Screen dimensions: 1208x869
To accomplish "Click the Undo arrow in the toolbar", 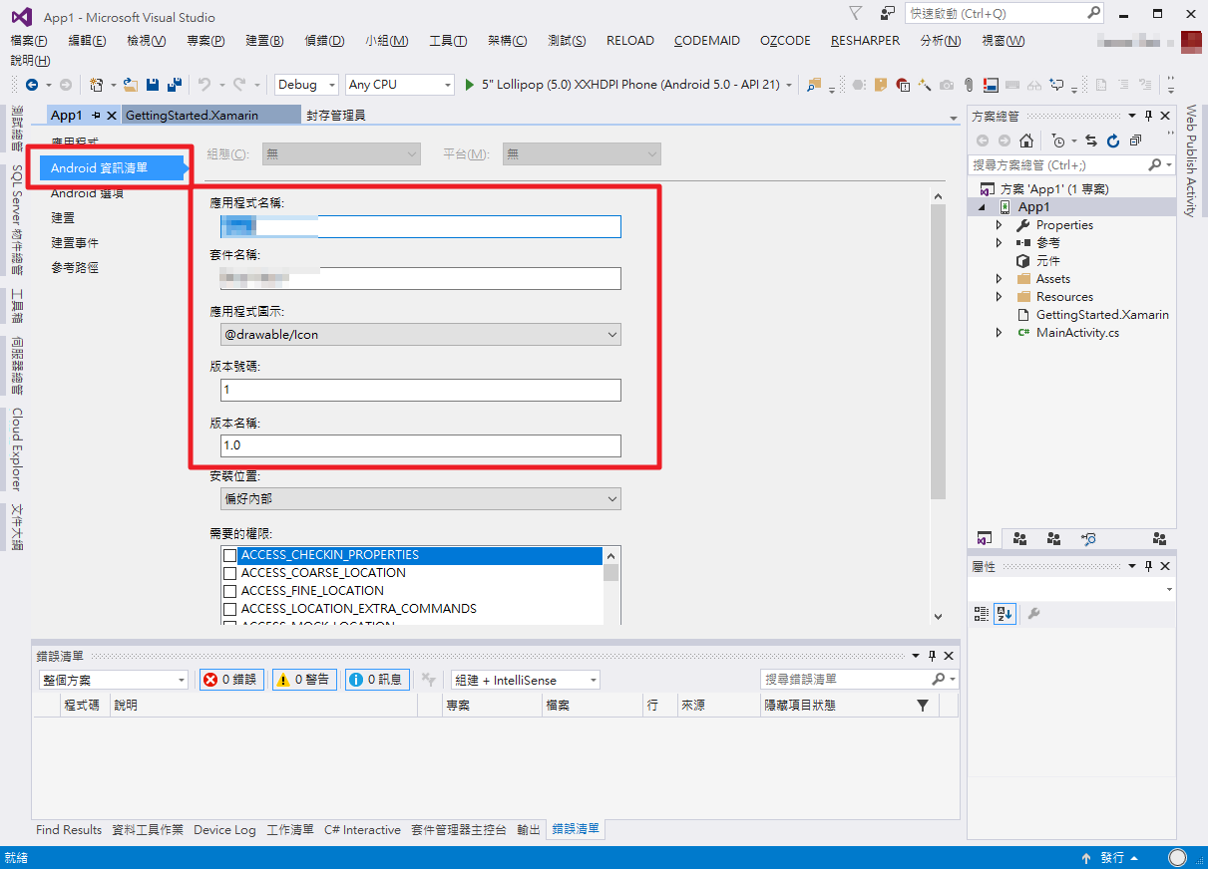I will 204,85.
